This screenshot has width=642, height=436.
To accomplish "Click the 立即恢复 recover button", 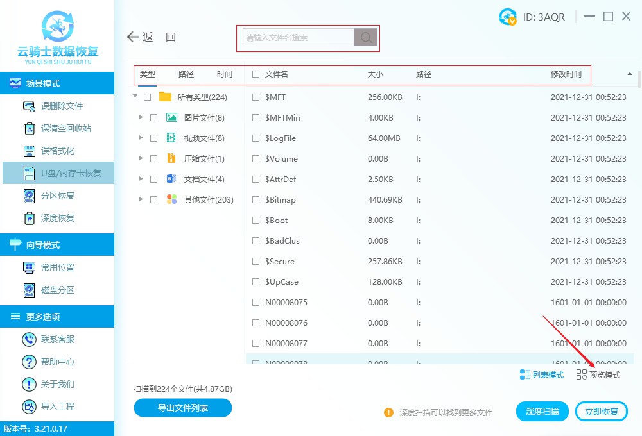I will [x=602, y=411].
